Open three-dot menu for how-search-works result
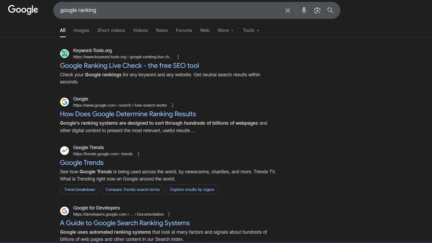The height and width of the screenshot is (243, 432). (x=173, y=105)
